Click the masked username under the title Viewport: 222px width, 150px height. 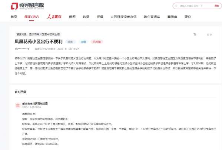tap(22, 49)
